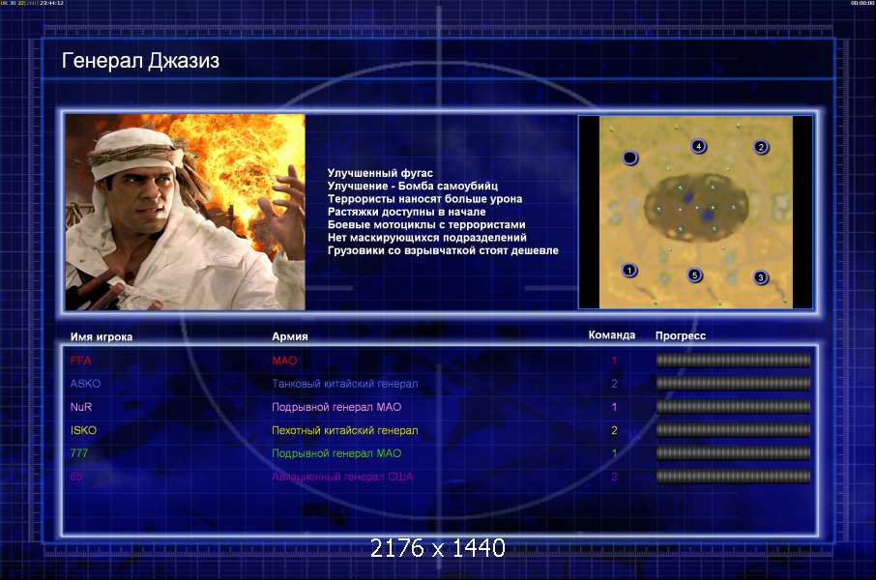Click team number in ISKO row

pos(614,430)
